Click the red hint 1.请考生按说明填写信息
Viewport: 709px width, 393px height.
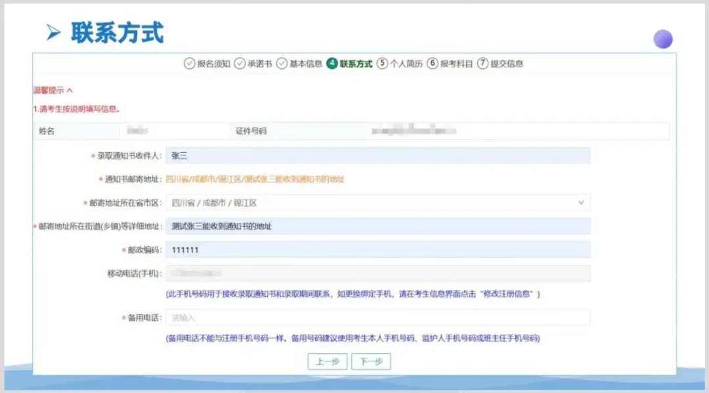[76, 109]
